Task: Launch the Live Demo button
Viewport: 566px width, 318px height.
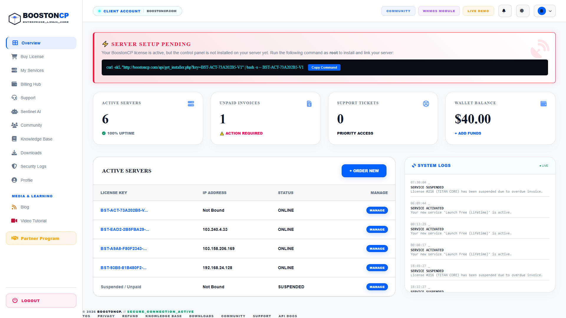Action: pyautogui.click(x=478, y=11)
